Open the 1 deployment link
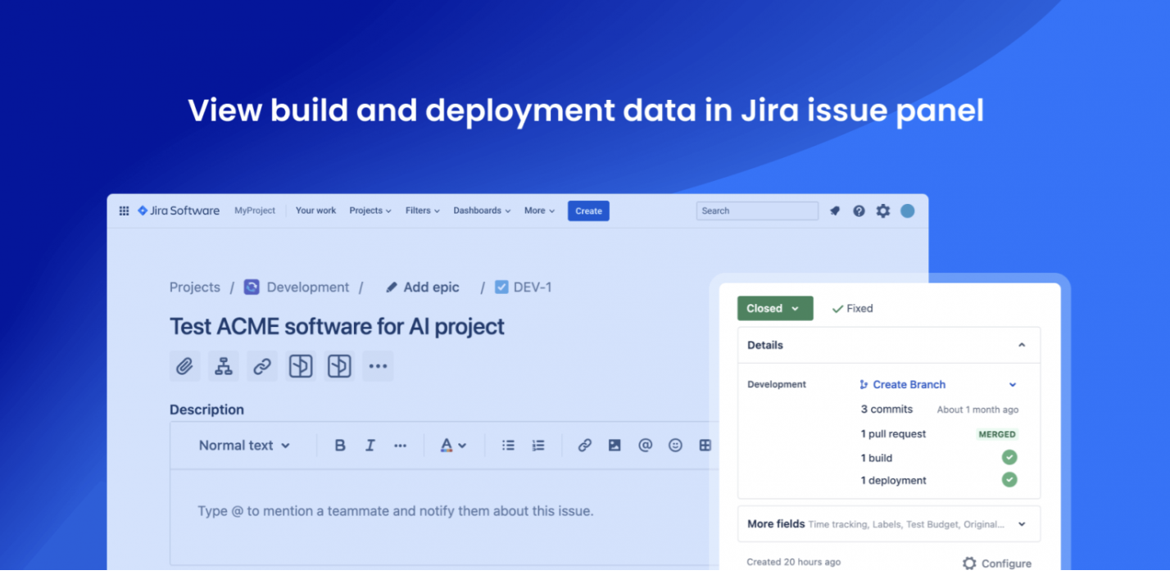 pyautogui.click(x=893, y=481)
